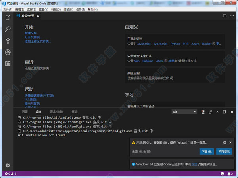Open the 编辑(E) menu
238x178 pixels.
[x=19, y=9]
